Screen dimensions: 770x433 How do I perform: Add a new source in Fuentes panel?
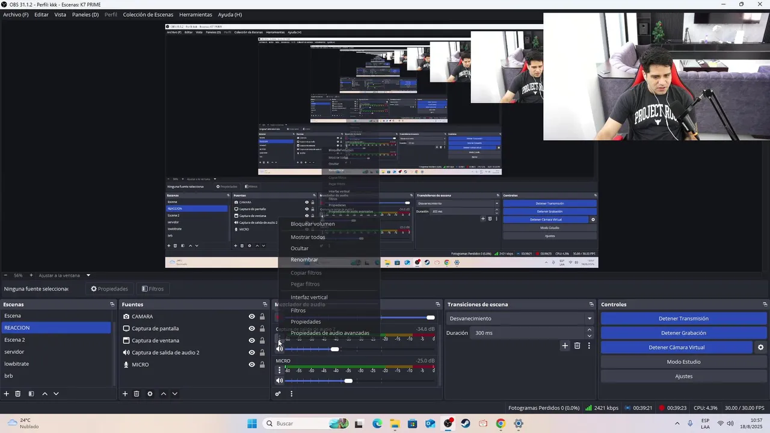click(125, 394)
